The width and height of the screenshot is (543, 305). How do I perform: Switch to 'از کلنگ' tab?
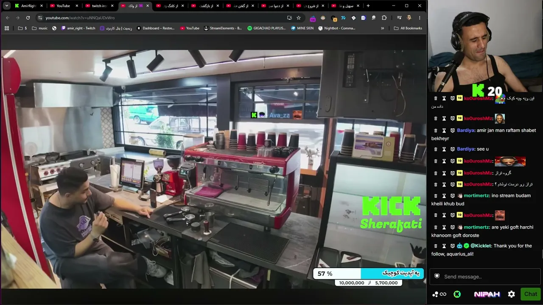click(169, 6)
